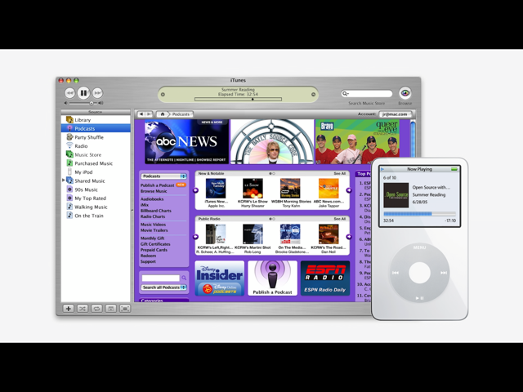Click podcast search magnifier icon
Image resolution: width=523 pixels, height=392 pixels.
click(x=184, y=278)
